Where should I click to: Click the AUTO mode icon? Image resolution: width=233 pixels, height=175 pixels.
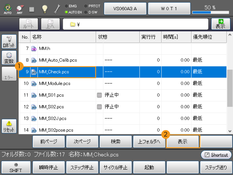click(x=8, y=9)
